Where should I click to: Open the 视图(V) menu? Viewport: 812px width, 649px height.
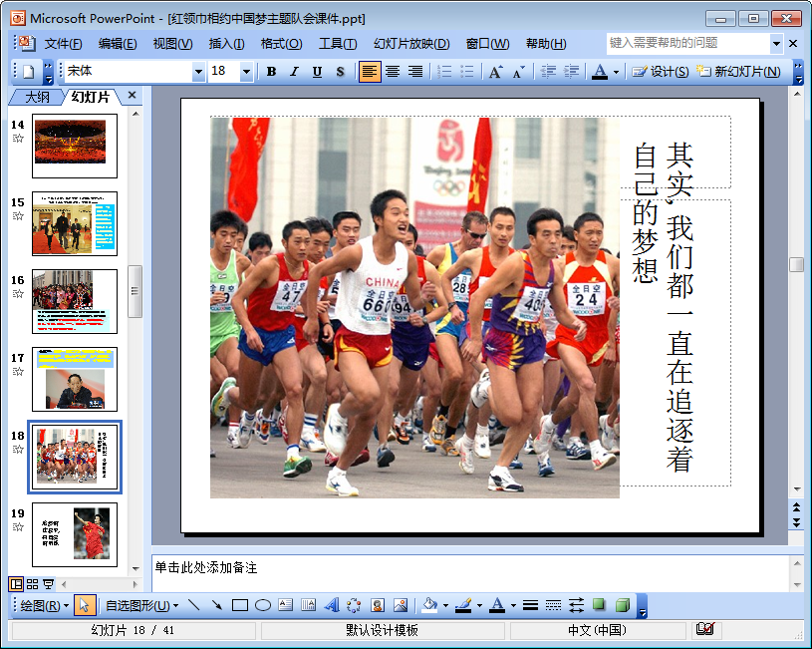point(172,44)
